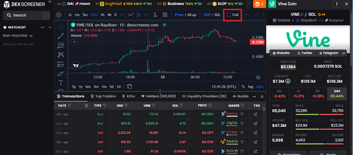Switch to the KOLs tab
The image size is (353, 155).
click(x=128, y=96)
